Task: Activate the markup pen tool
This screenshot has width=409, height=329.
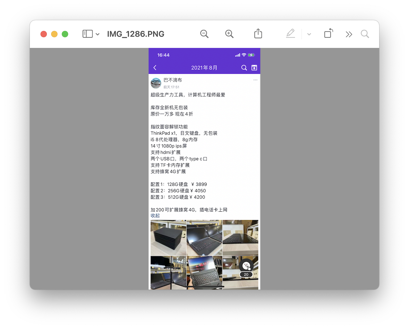Action: coord(291,34)
